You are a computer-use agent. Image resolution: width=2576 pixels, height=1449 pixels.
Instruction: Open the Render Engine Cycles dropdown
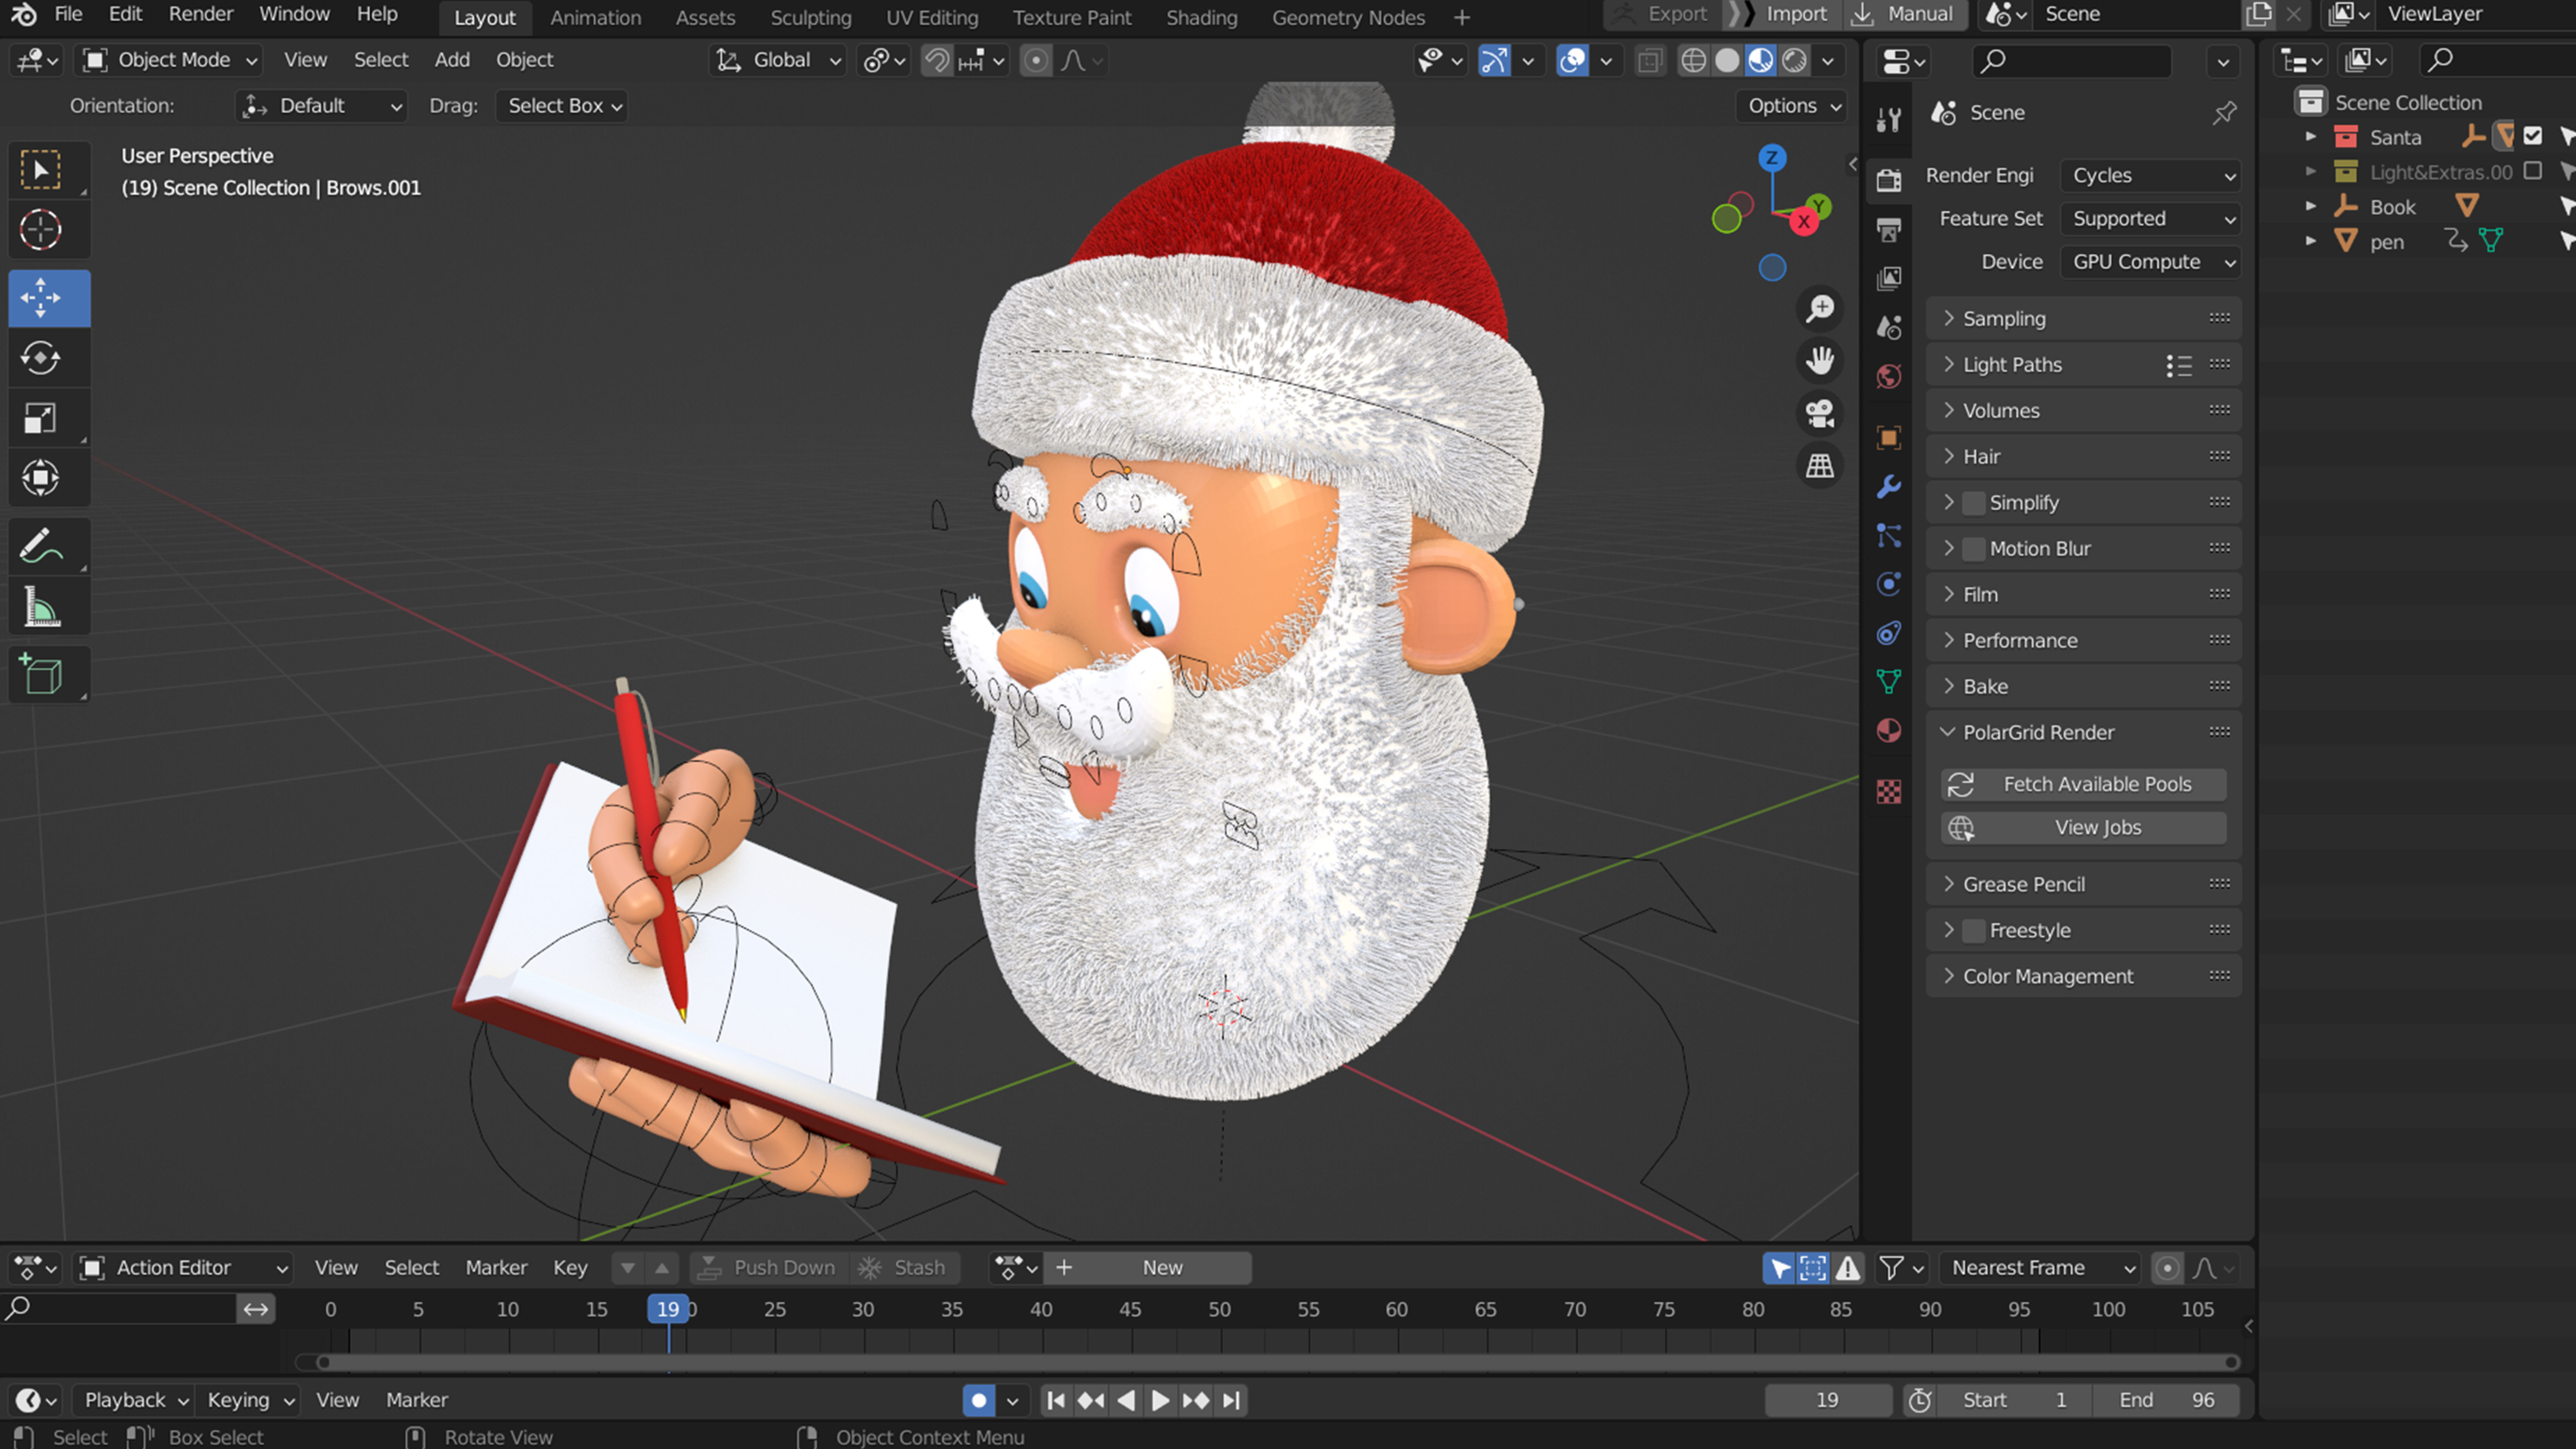tap(2150, 176)
